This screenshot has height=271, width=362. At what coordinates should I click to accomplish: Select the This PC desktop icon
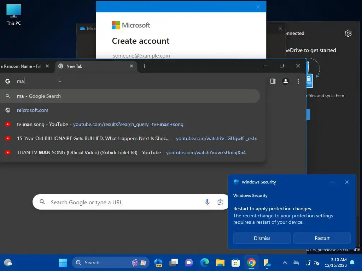14,14
